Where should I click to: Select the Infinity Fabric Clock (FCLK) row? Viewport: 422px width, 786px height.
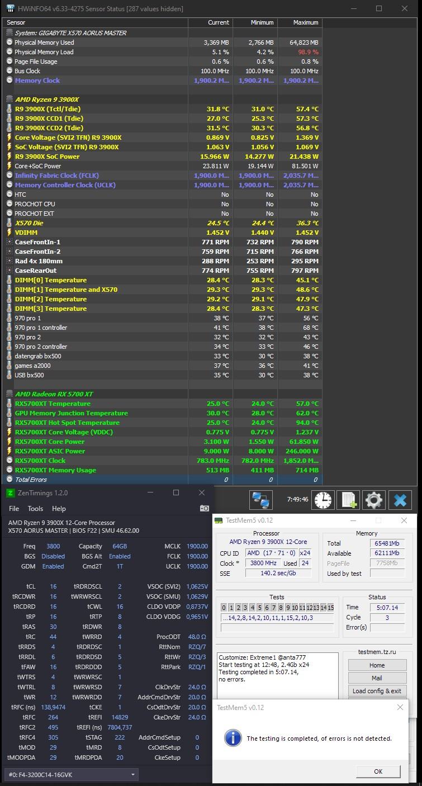162,176
